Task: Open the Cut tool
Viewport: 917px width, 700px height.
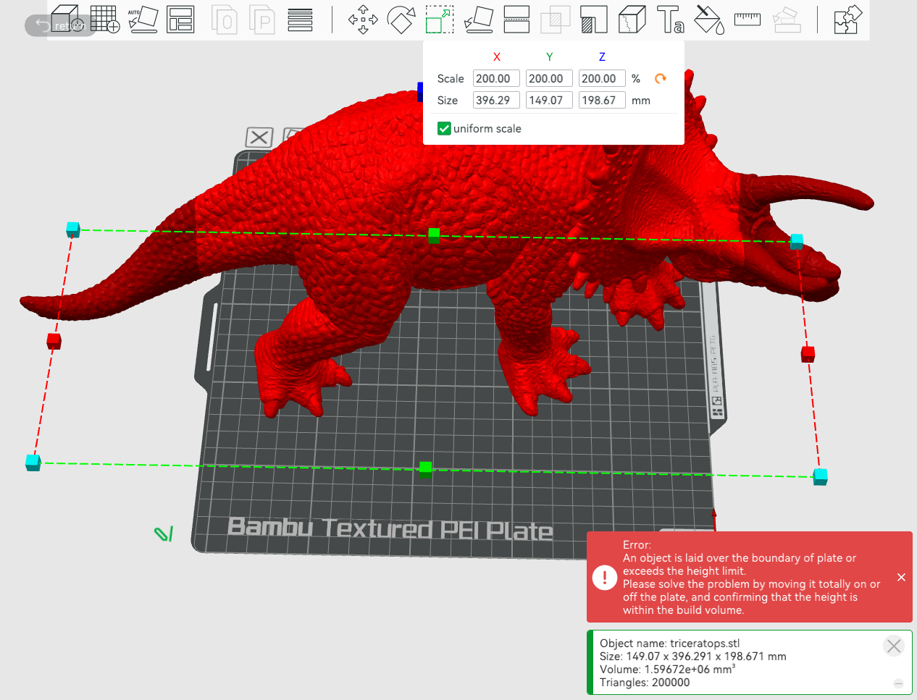Action: pyautogui.click(x=516, y=20)
